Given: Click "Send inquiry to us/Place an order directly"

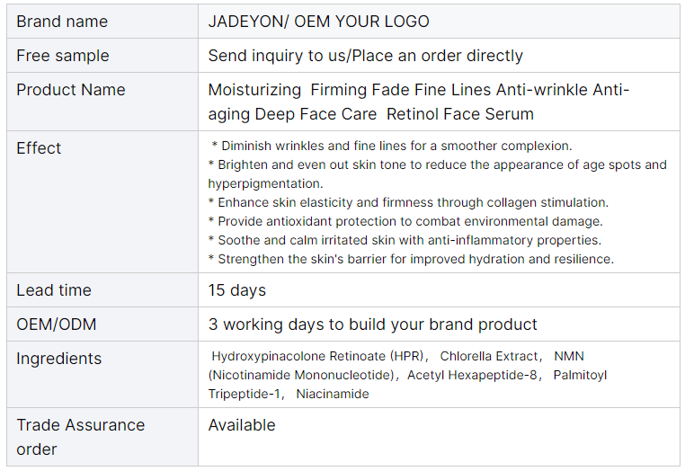Looking at the screenshot, I should (x=365, y=56).
